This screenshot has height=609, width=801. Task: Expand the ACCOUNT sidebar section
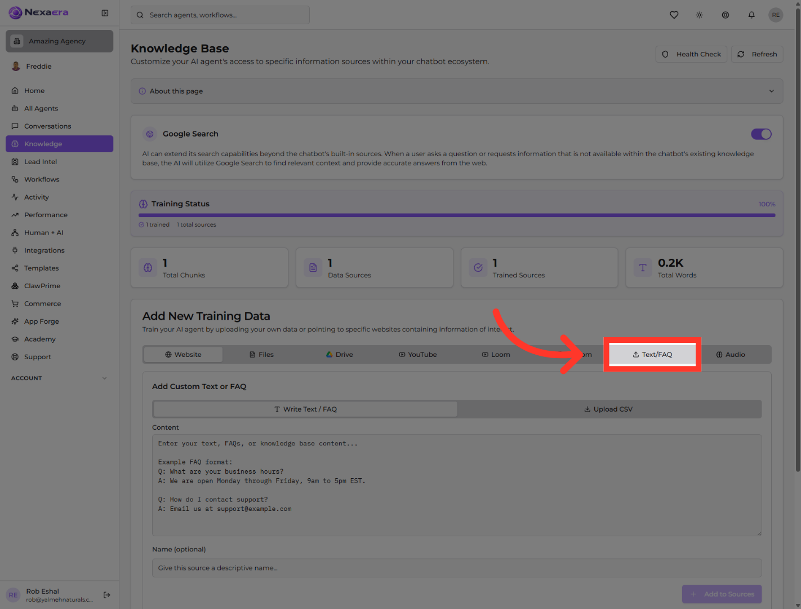[x=59, y=378]
